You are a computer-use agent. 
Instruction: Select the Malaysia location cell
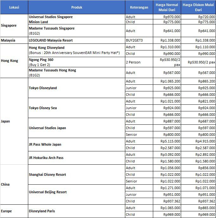point(14,40)
